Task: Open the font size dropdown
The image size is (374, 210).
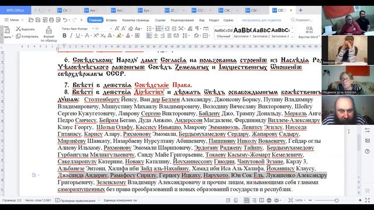Action: pyautogui.click(x=111, y=29)
